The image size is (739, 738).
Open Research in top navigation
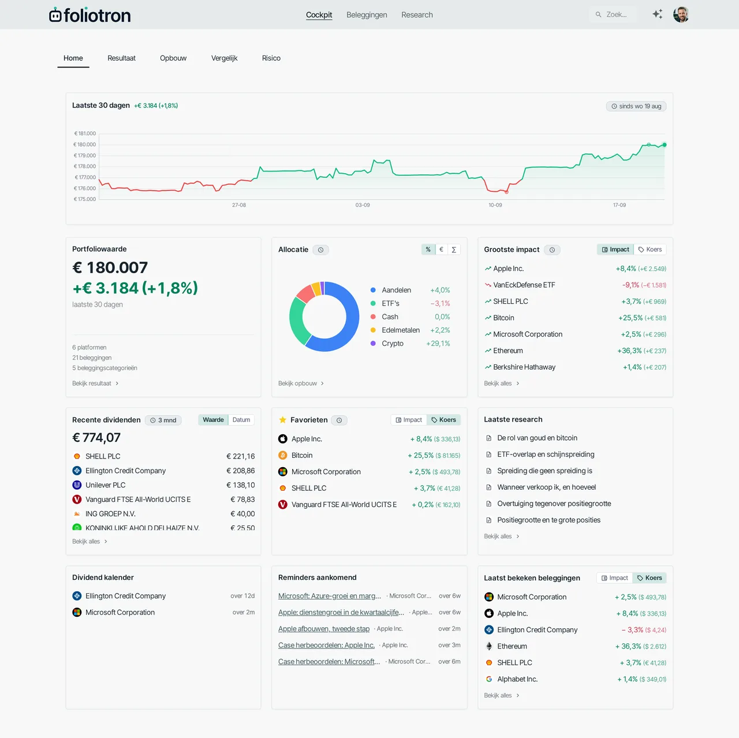point(417,15)
